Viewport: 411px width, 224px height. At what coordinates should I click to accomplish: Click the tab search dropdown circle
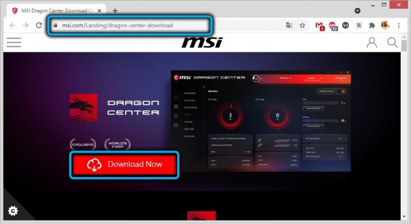tap(358, 11)
